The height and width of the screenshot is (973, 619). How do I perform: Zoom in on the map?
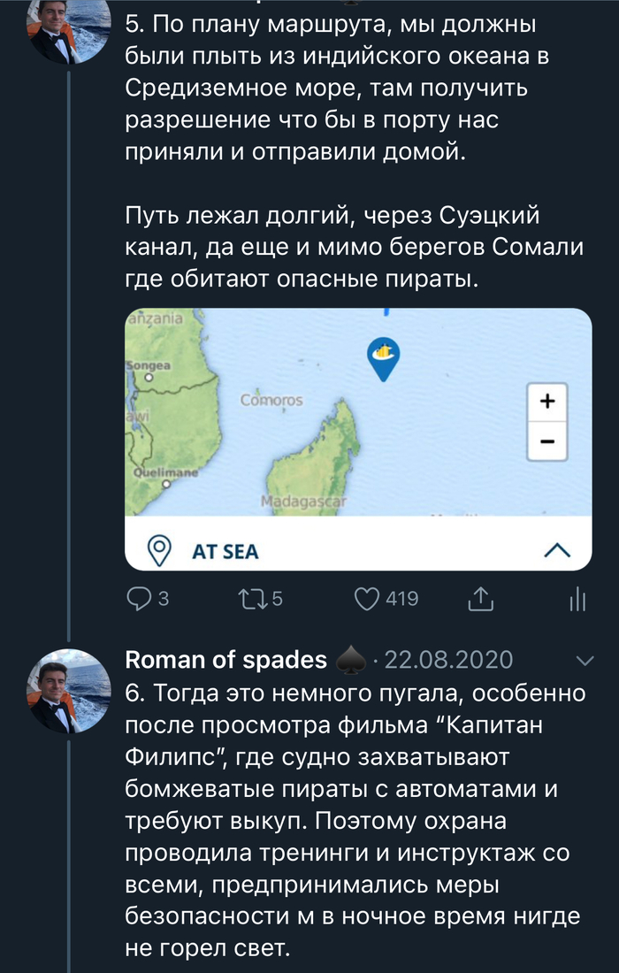(x=546, y=402)
